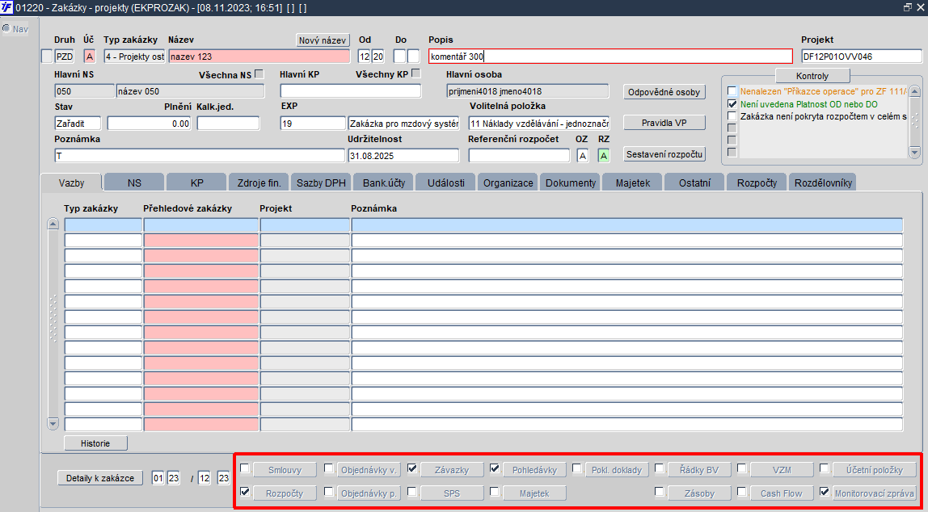
Task: Click the Popis input field
Action: [x=611, y=57]
